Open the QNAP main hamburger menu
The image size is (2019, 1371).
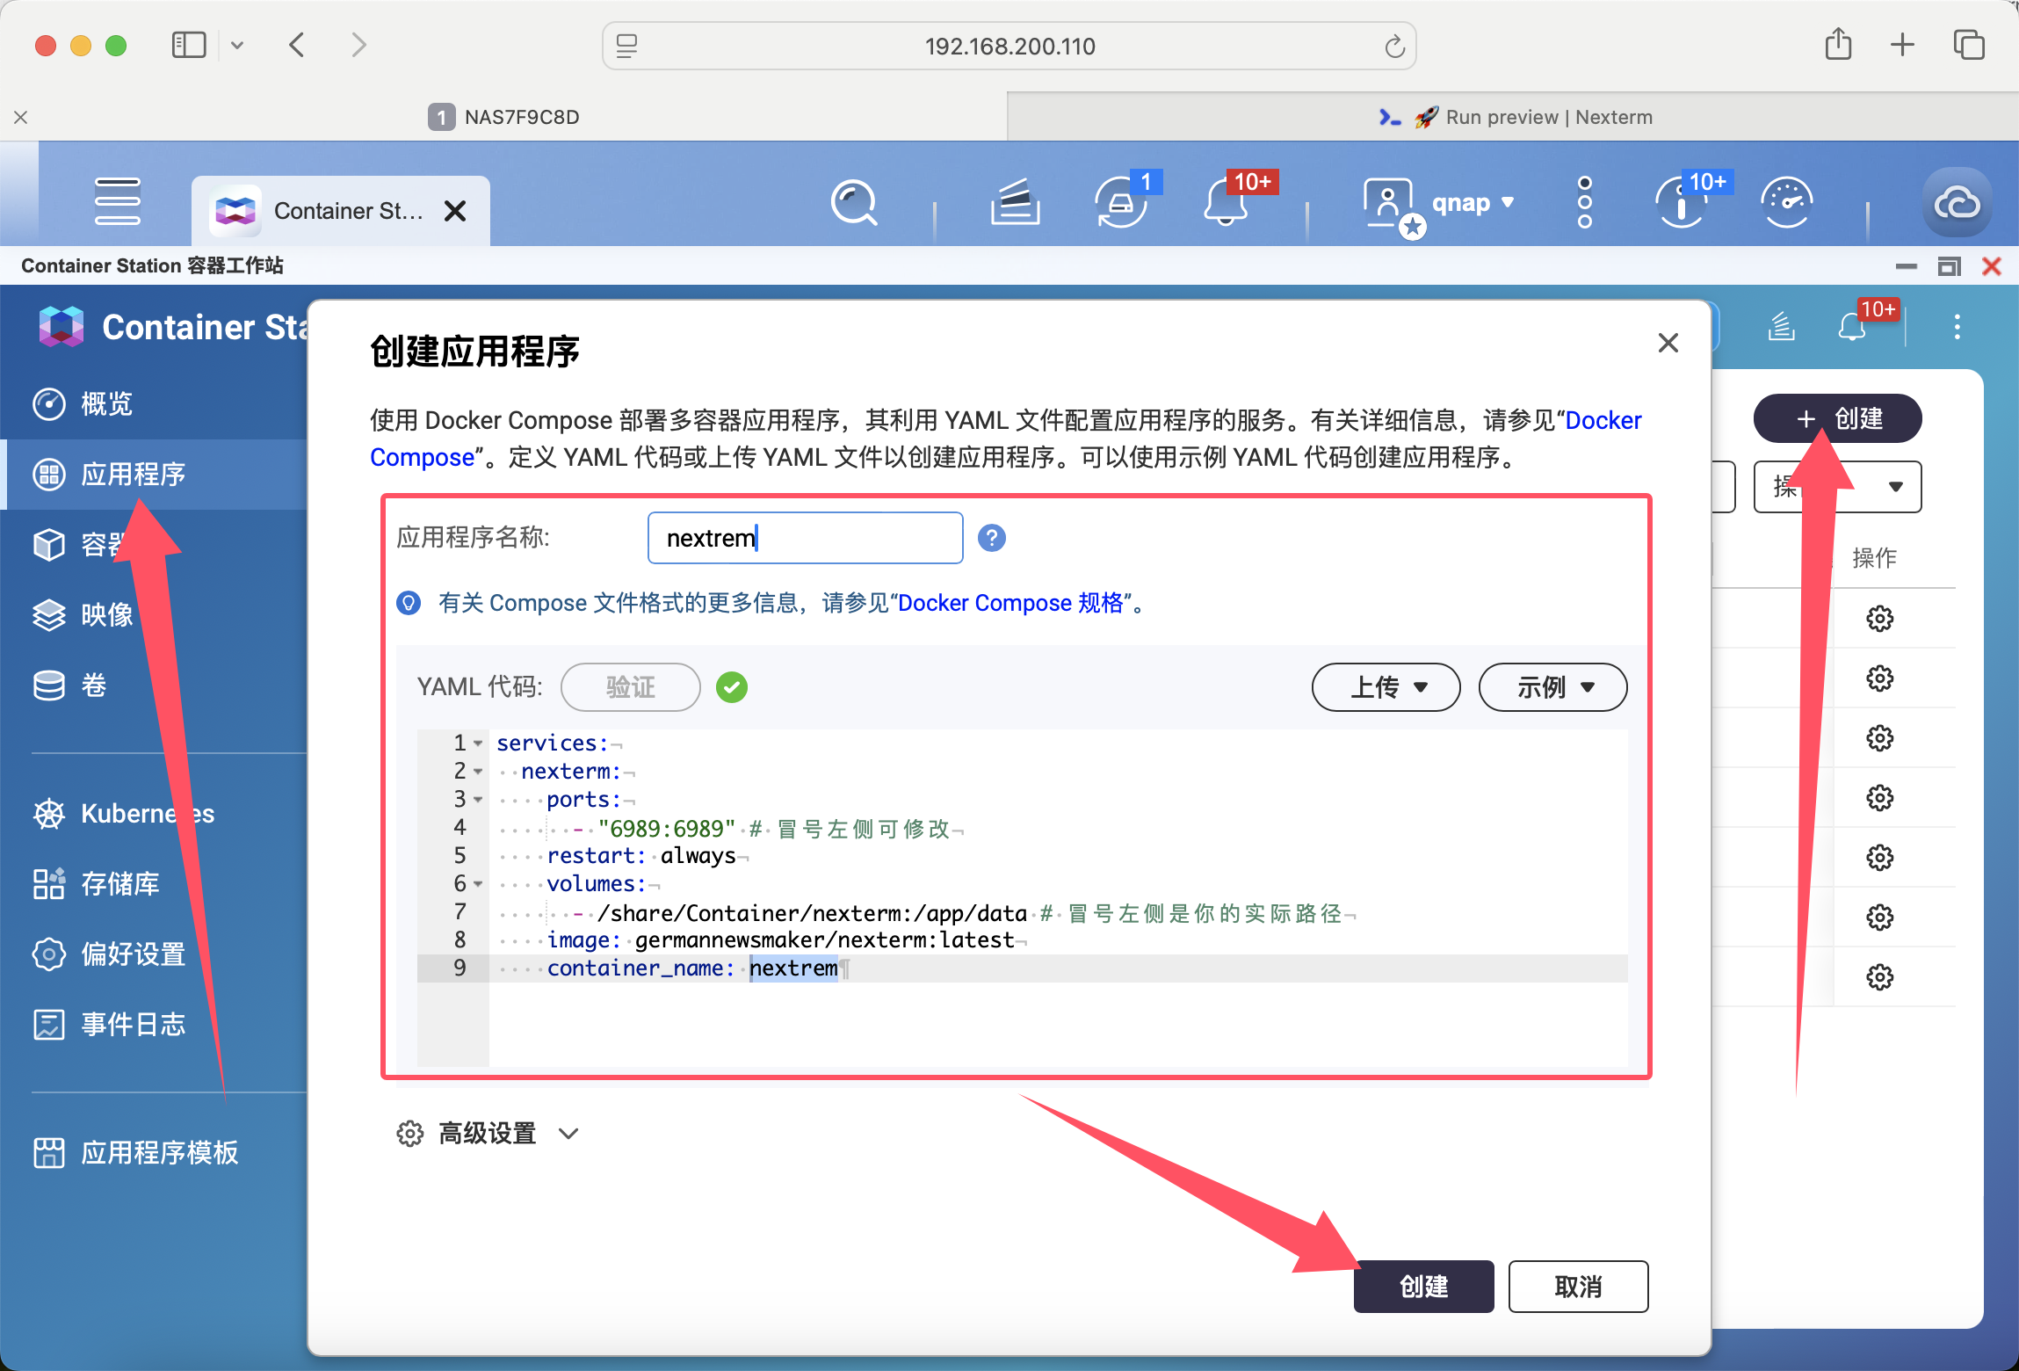pyautogui.click(x=118, y=201)
